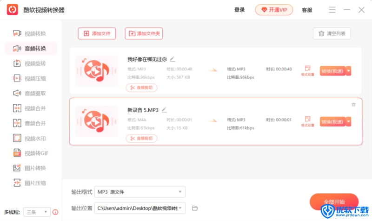Click the 视频转GIF icon

point(17,153)
